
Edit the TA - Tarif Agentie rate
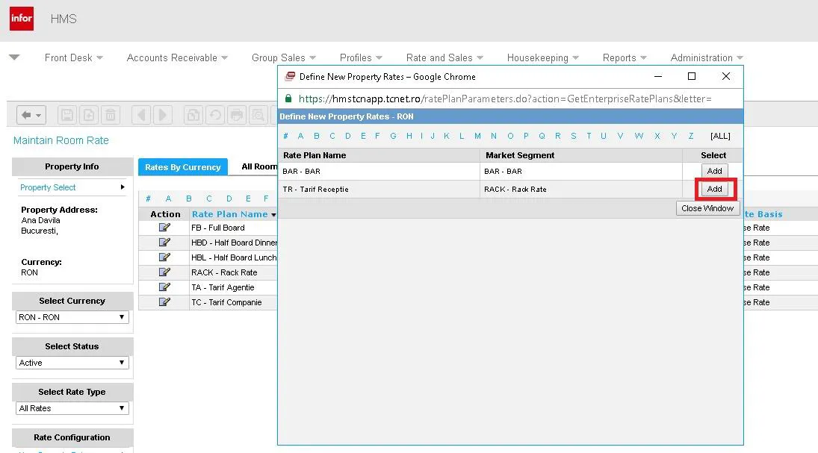(x=164, y=287)
